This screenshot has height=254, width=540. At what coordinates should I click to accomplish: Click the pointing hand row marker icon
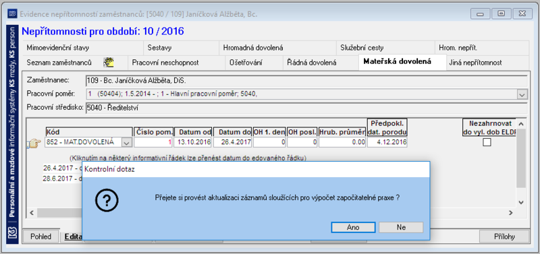[33, 144]
